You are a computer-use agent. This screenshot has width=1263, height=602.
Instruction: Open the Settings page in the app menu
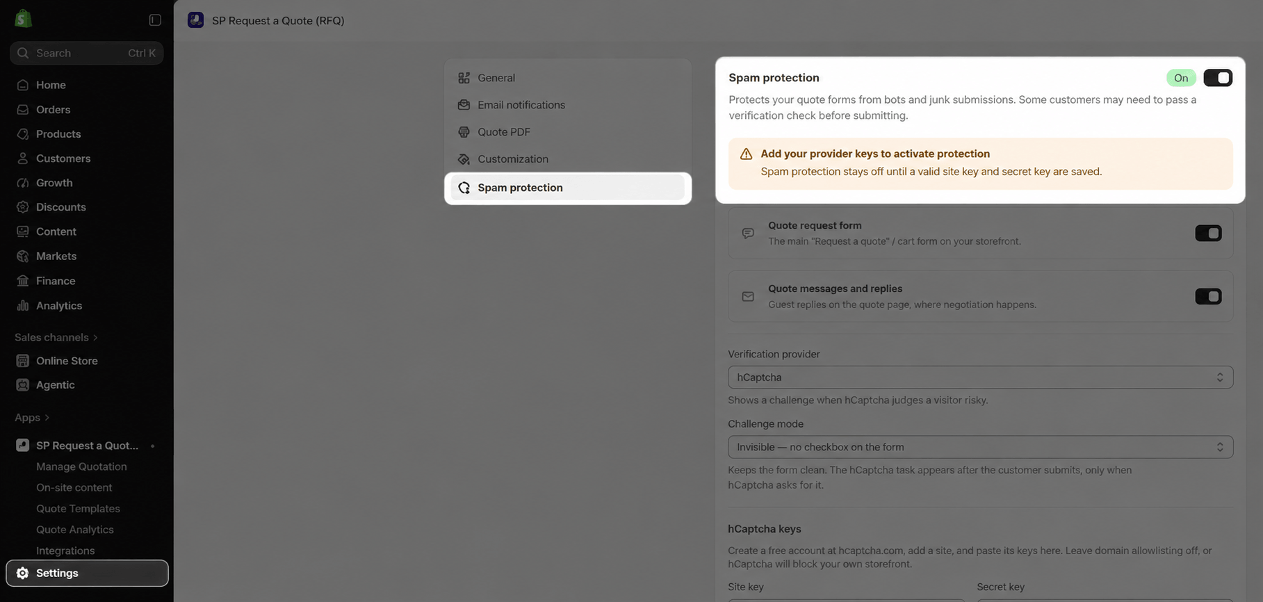[87, 573]
